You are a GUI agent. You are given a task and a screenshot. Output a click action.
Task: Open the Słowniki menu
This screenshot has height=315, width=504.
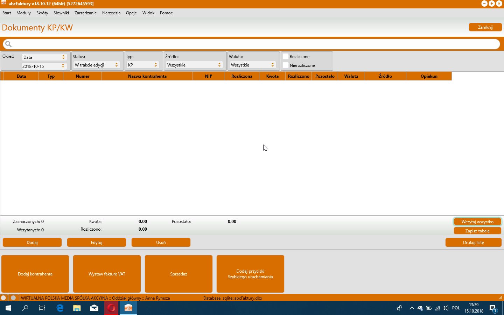(61, 13)
